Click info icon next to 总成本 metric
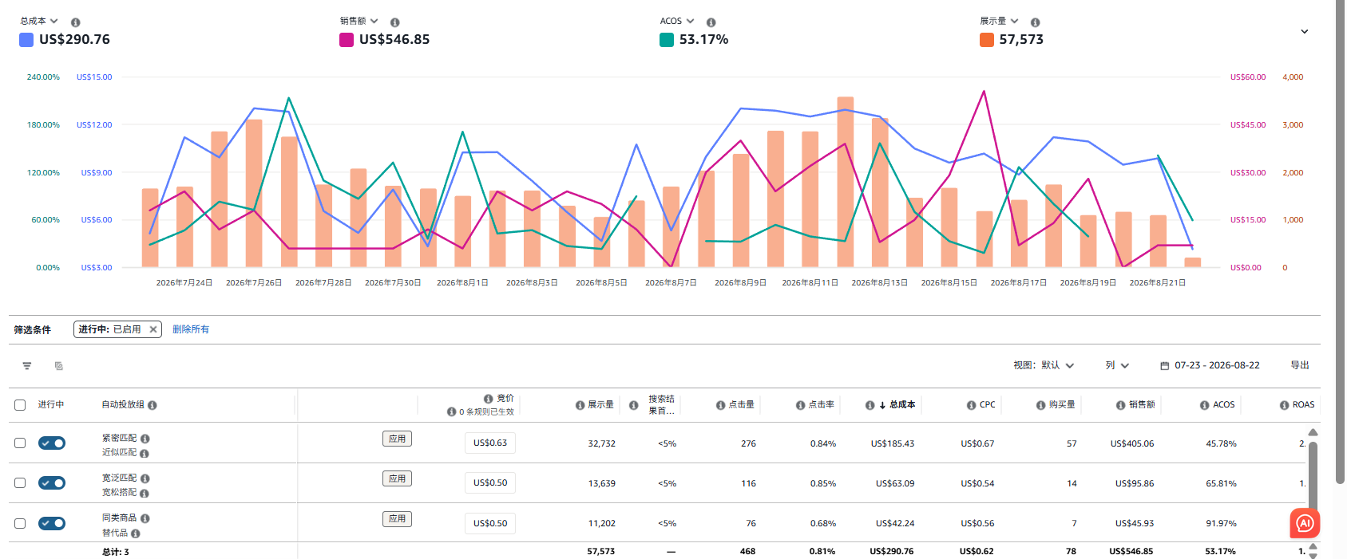The height and width of the screenshot is (559, 1347). [75, 22]
